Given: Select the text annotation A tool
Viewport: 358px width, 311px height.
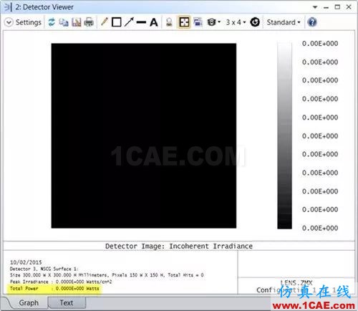Looking at the screenshot, I should coord(154,22).
